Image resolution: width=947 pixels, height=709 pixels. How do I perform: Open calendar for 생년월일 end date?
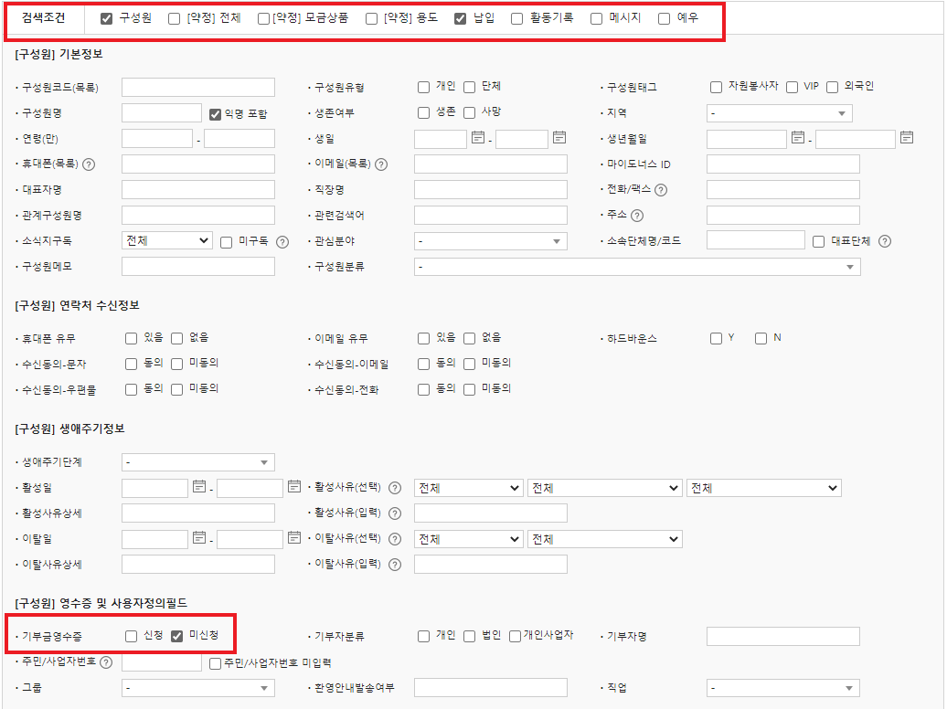tap(906, 138)
